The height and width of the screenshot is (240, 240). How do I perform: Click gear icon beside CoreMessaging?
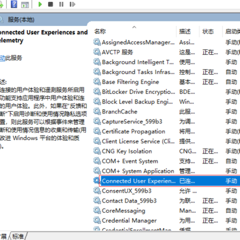point(97,211)
